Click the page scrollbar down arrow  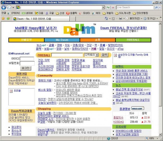160,134
